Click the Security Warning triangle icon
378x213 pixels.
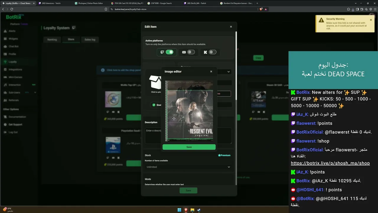(321, 20)
